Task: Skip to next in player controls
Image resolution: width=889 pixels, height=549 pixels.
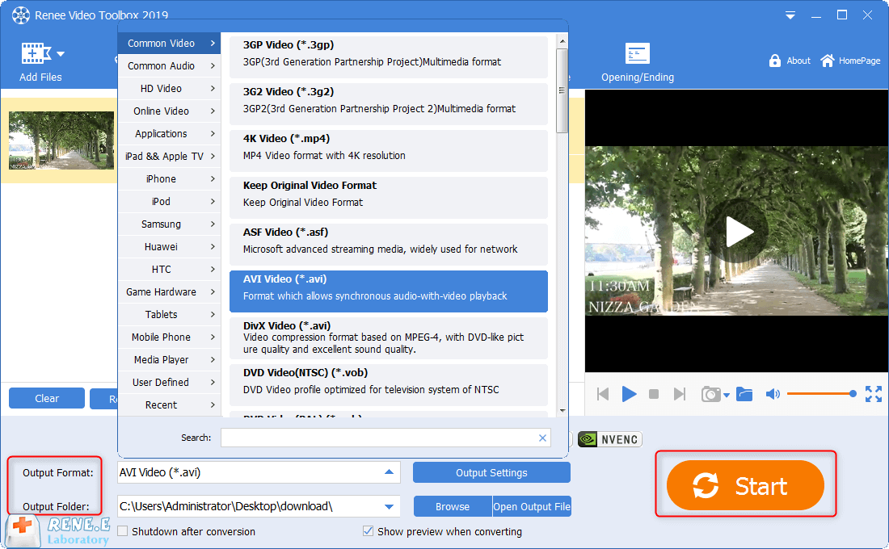Action: pyautogui.click(x=679, y=394)
